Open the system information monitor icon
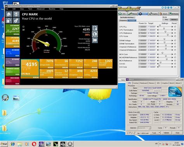 coord(16,14)
